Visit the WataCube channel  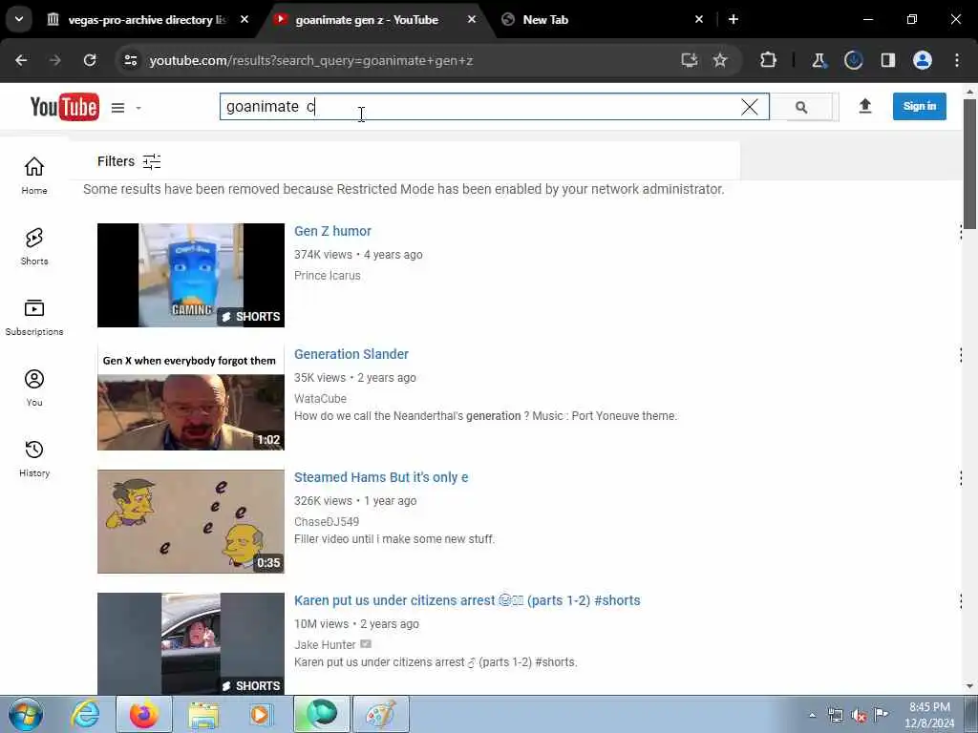(320, 398)
